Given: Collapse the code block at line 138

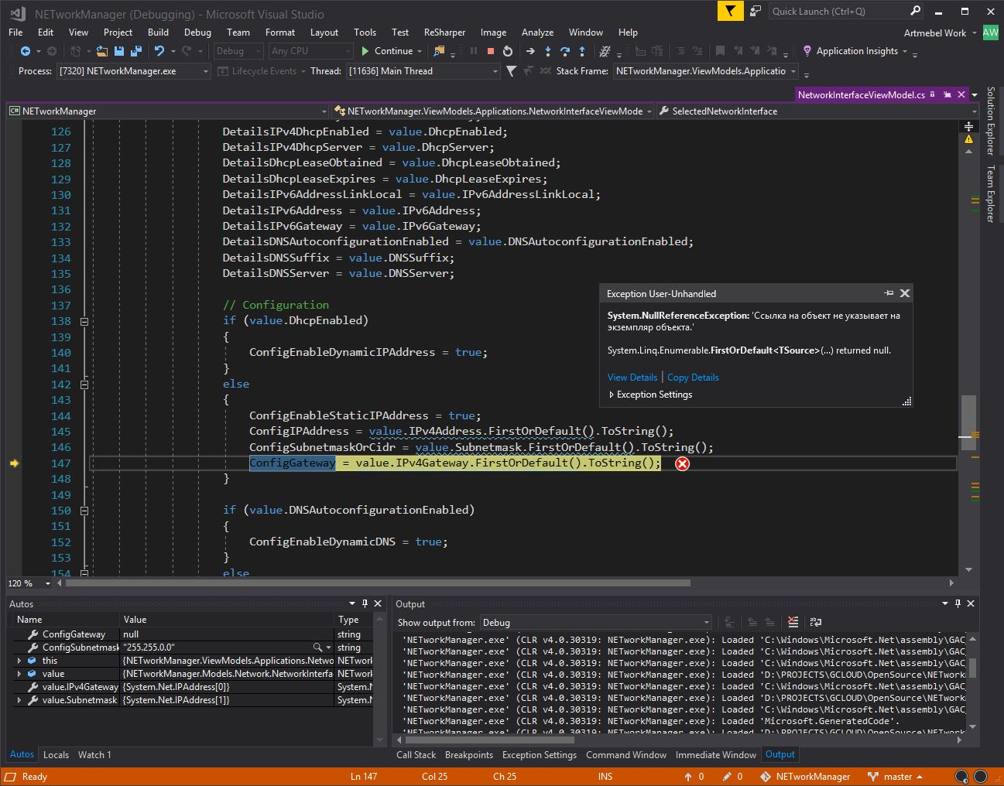Looking at the screenshot, I should click(84, 321).
